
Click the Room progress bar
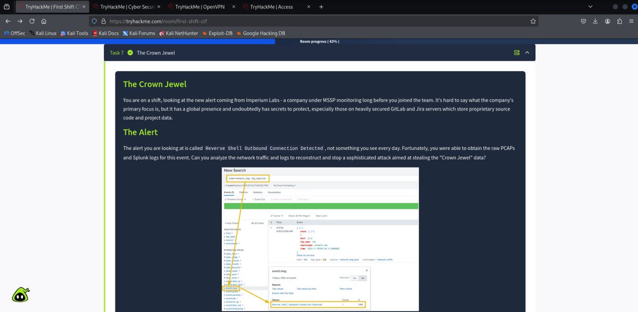pos(319,42)
